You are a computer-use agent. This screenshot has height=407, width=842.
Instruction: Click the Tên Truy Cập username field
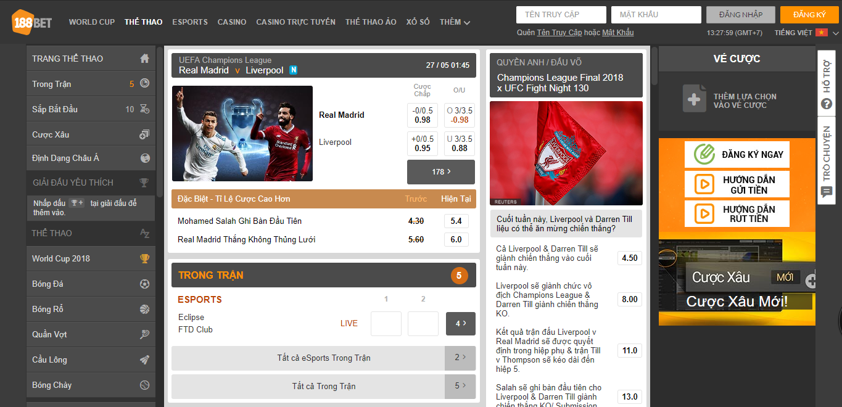coord(561,15)
